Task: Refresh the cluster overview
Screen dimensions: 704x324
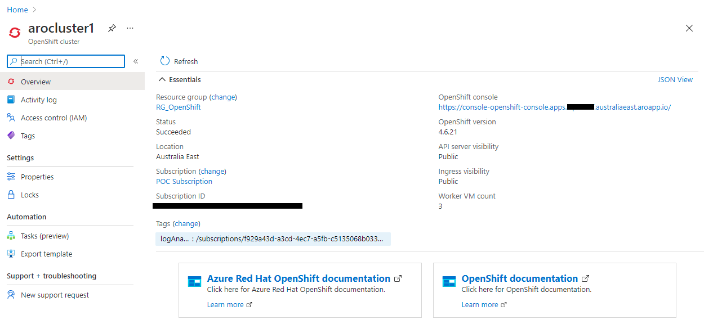Action: tap(179, 61)
